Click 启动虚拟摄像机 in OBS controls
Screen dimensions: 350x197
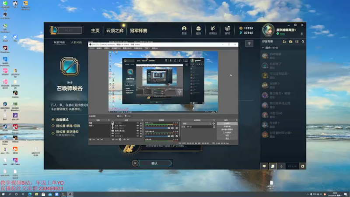tap(227, 129)
